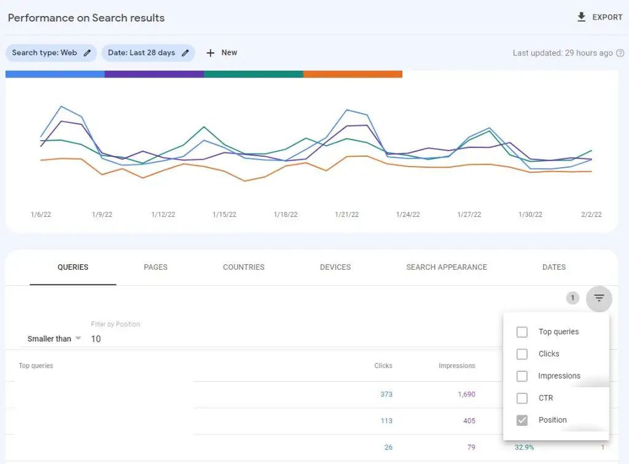Click the 79 impressions cell
This screenshot has width=629, height=464.
pyautogui.click(x=471, y=447)
